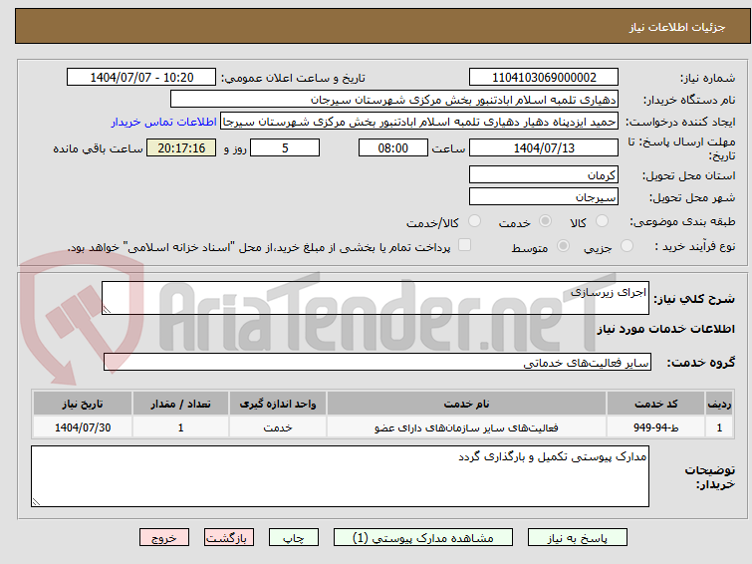The height and width of the screenshot is (564, 752).
Task: Click the deadline hour field 08:00
Action: point(392,147)
